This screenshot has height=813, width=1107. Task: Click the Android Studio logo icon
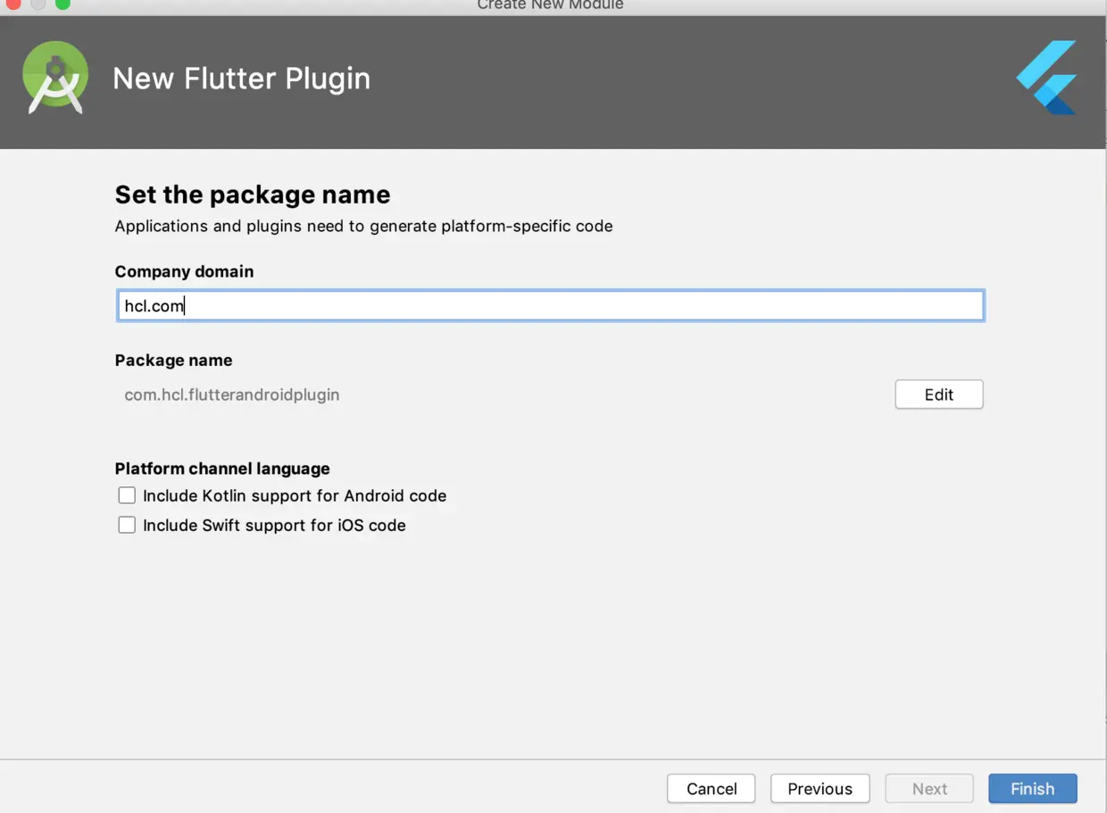(x=55, y=78)
